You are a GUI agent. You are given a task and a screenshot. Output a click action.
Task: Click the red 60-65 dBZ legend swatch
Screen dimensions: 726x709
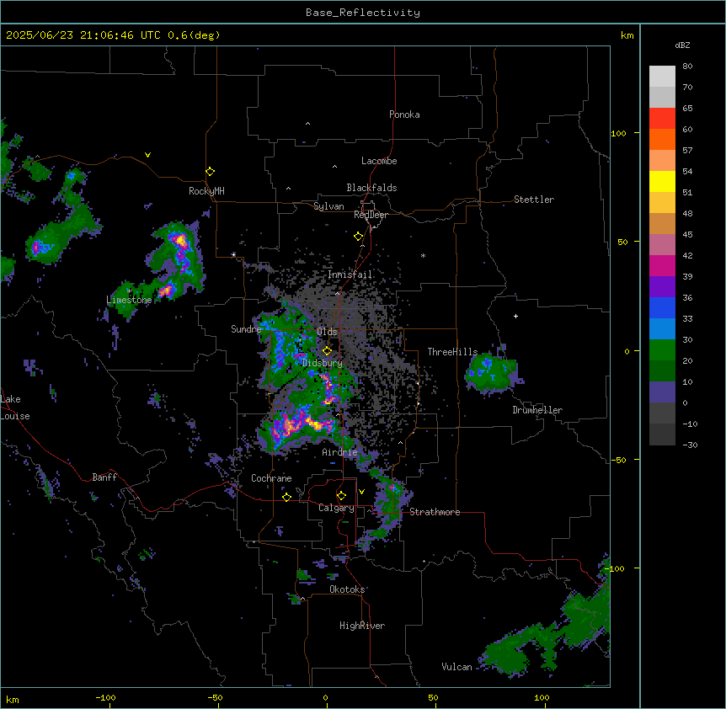tap(662, 119)
